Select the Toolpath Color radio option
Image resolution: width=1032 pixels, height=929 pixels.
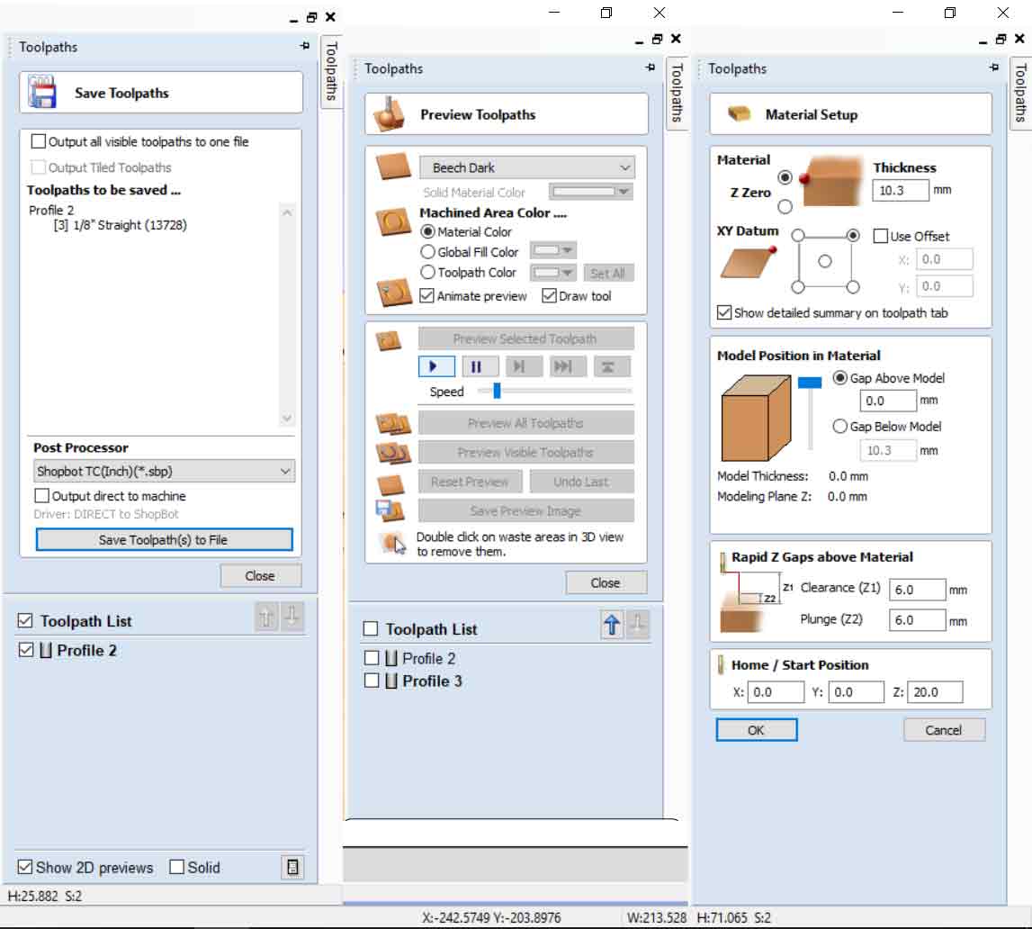coord(427,272)
